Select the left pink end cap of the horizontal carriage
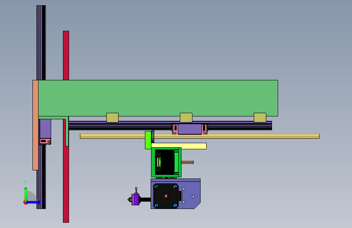This screenshot has height=228, width=352. pyautogui.click(x=175, y=129)
